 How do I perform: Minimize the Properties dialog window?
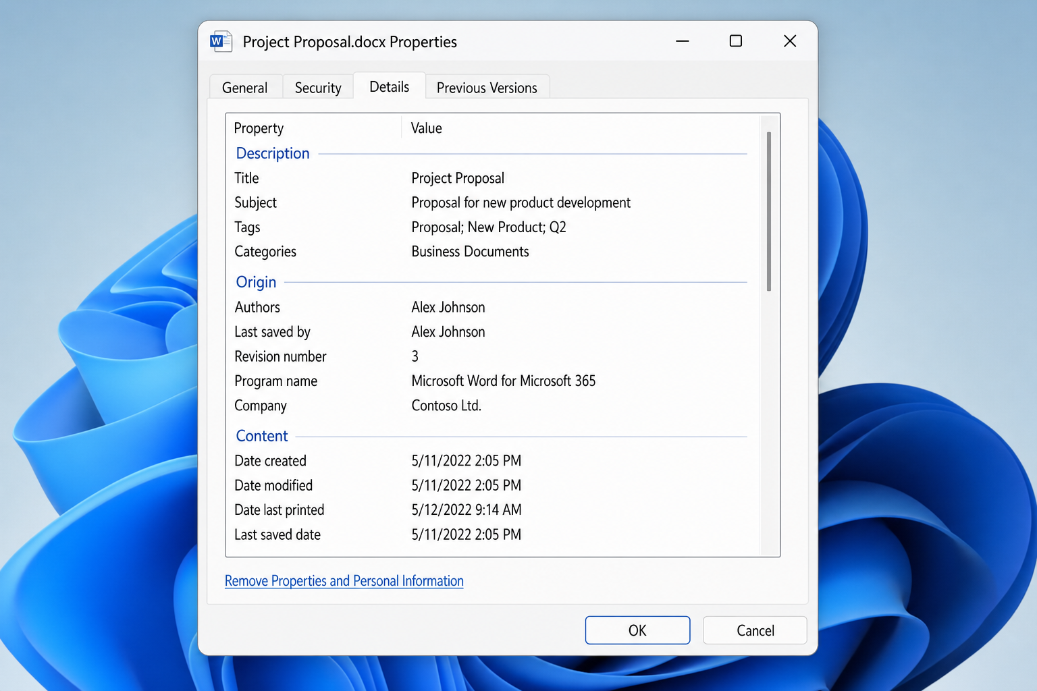point(683,41)
